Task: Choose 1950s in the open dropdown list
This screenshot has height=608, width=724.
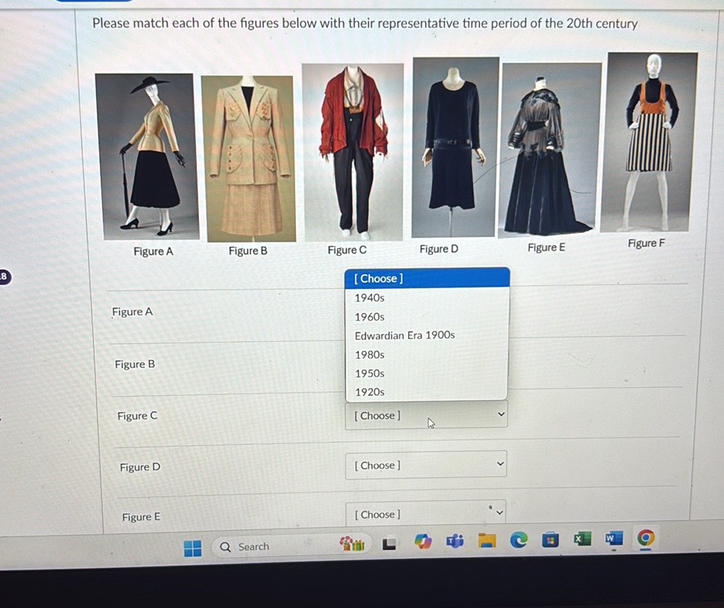Action: pos(369,373)
